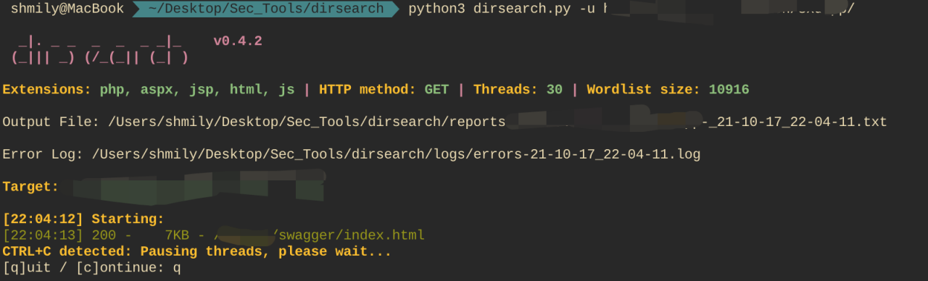
Task: Click the HTTP method: GET text
Action: click(x=384, y=90)
